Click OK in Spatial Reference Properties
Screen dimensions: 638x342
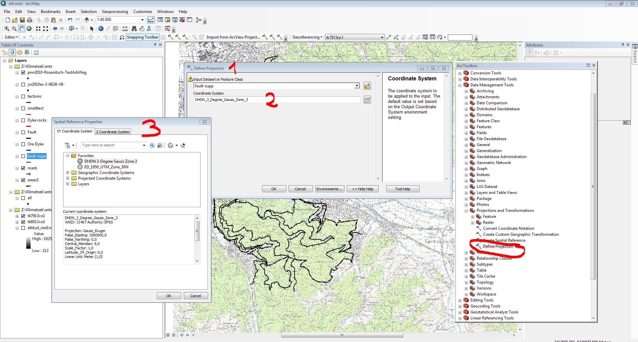click(x=169, y=296)
